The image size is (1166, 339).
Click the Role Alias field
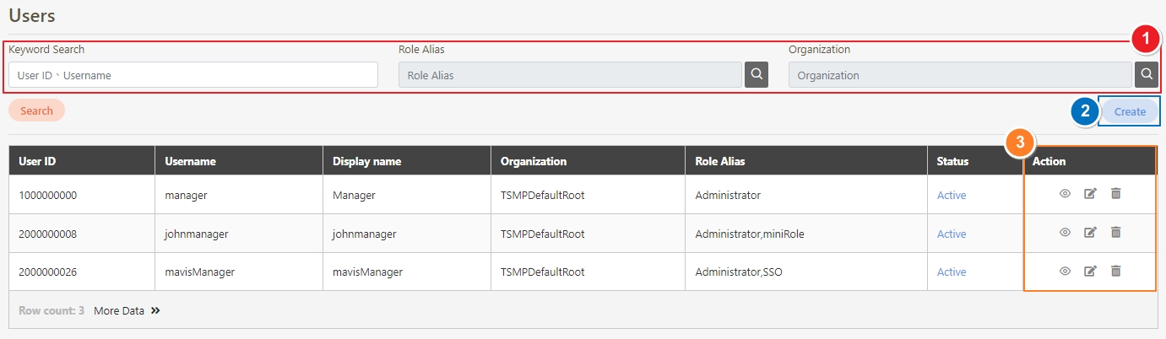[x=570, y=75]
